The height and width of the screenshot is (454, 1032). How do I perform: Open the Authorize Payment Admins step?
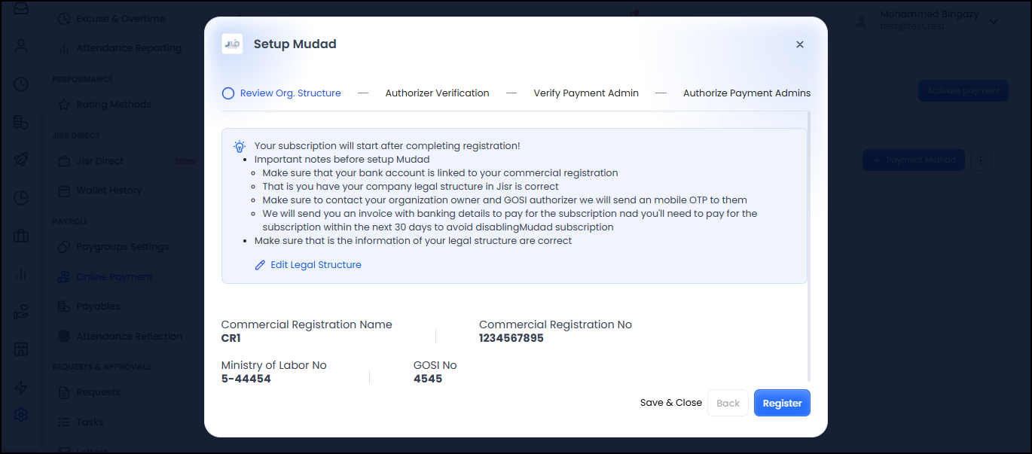tap(747, 93)
